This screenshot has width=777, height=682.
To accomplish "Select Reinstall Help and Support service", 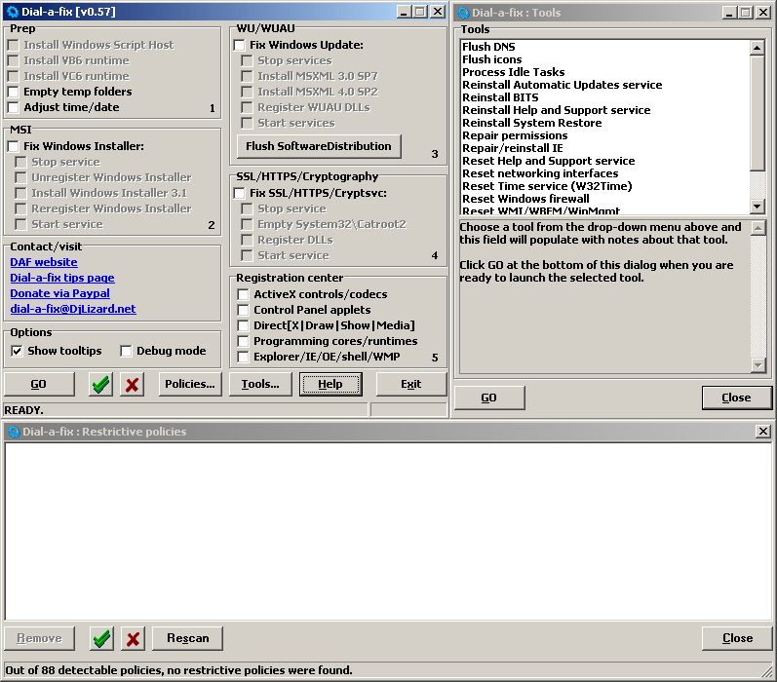I will pyautogui.click(x=556, y=110).
